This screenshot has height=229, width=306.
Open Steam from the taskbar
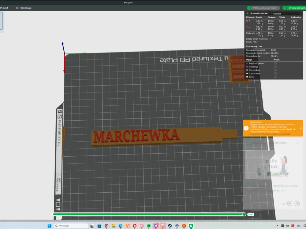[x=170, y=226]
